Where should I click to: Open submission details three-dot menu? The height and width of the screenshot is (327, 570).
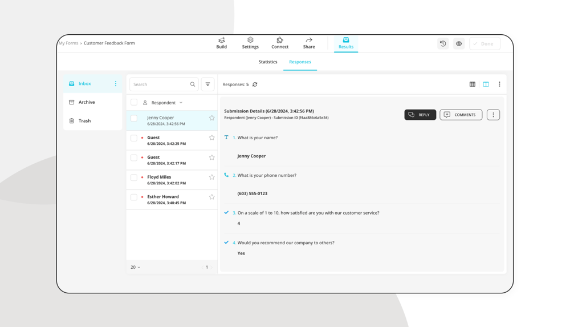(x=493, y=115)
